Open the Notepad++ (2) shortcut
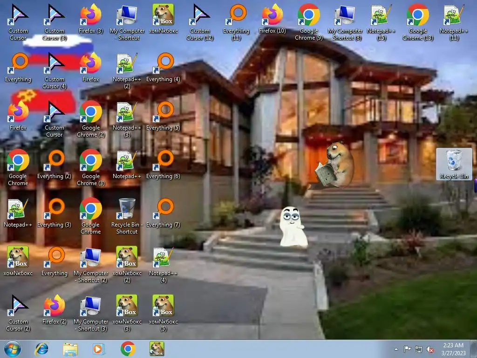Viewport: 477px width, 358px height. click(x=127, y=70)
